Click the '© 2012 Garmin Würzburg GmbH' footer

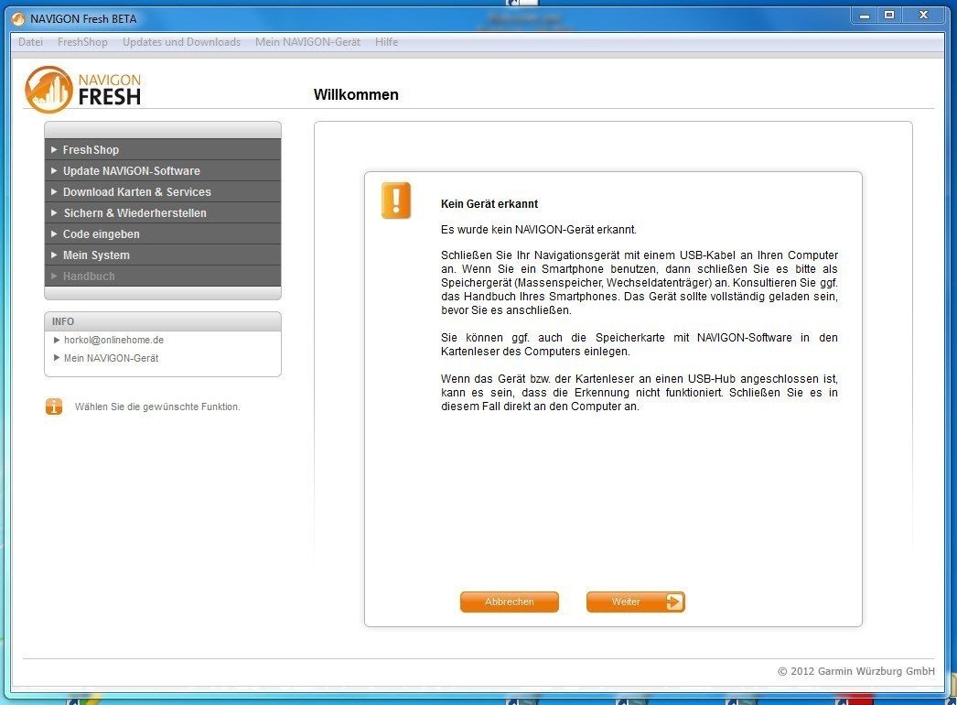click(x=856, y=671)
